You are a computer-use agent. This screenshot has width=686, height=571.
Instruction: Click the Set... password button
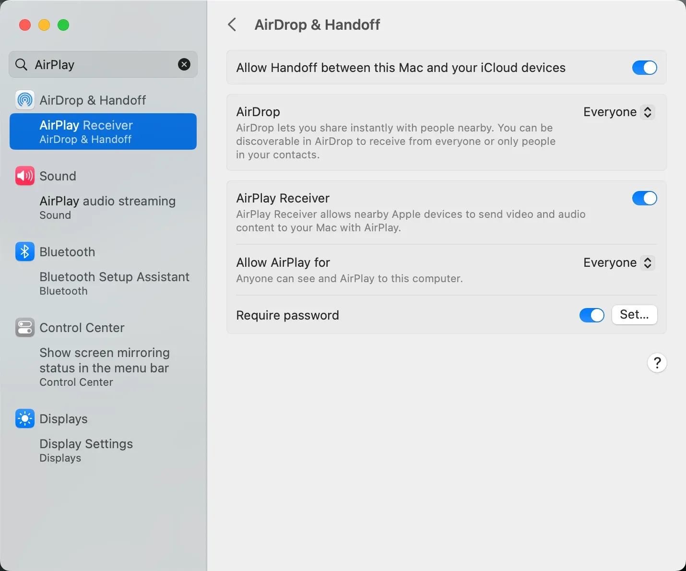[x=634, y=315]
